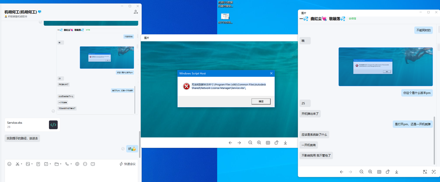Expand the screenshot tool dropdown arrow
The height and width of the screenshot is (182, 440).
pyautogui.click(x=21, y=164)
